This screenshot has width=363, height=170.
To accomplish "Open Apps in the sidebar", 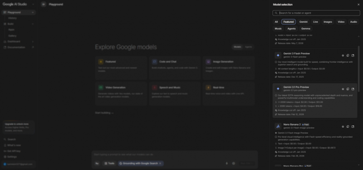I will point(11,29).
